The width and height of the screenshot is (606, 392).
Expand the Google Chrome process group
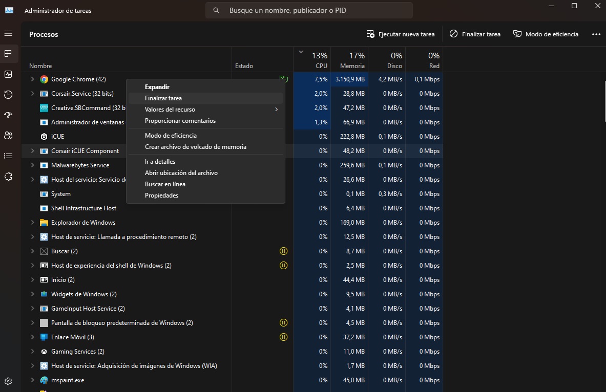(32, 79)
